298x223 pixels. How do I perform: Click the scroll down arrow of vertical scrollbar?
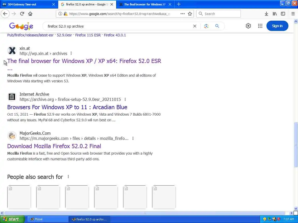[296, 209]
